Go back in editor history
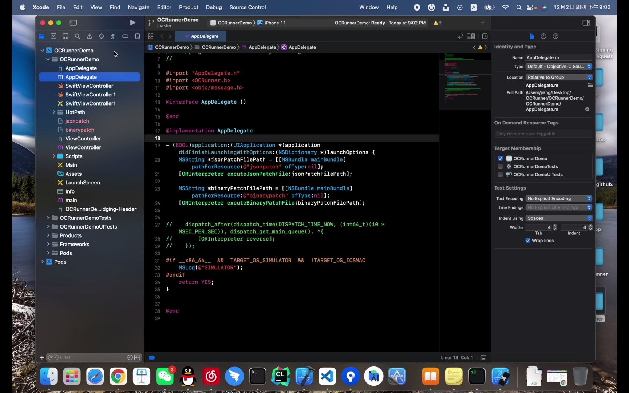629x393 pixels. pyautogui.click(x=162, y=36)
